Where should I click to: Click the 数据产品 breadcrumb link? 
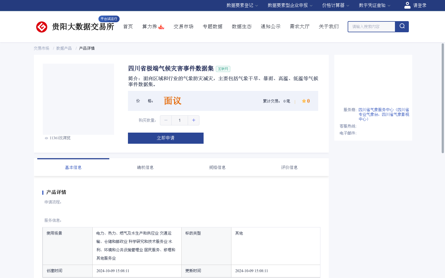click(x=64, y=48)
